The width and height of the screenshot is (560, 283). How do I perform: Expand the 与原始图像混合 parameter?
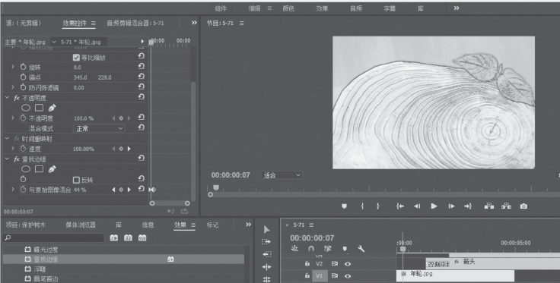click(13, 190)
